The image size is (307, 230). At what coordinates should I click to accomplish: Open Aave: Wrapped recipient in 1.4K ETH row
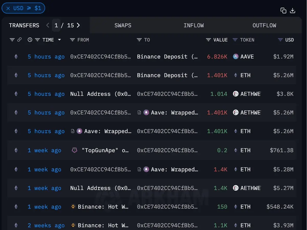(x=174, y=170)
